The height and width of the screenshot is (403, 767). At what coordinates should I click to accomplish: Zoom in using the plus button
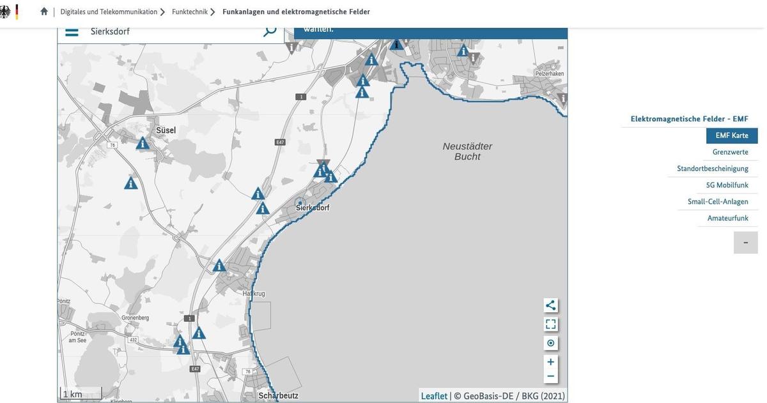tap(550, 362)
